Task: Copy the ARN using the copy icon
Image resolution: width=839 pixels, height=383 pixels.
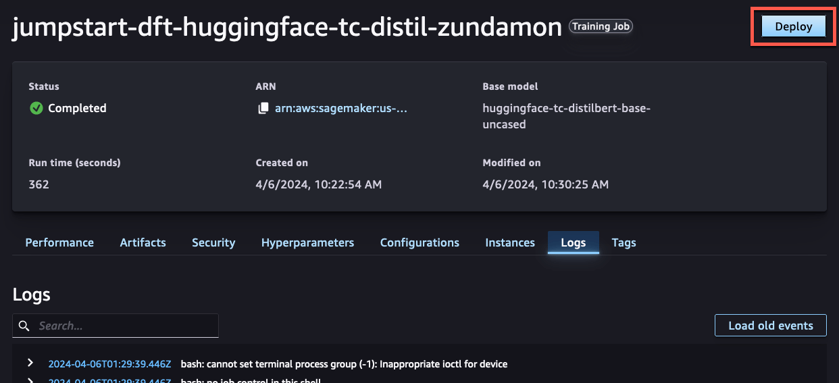Action: [x=263, y=108]
